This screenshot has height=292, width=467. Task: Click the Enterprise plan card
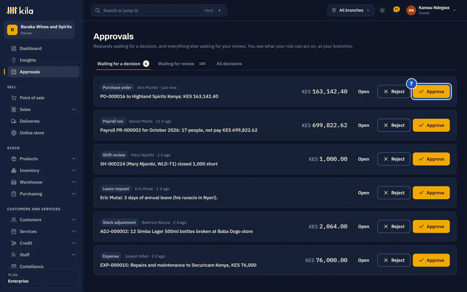click(x=42, y=278)
